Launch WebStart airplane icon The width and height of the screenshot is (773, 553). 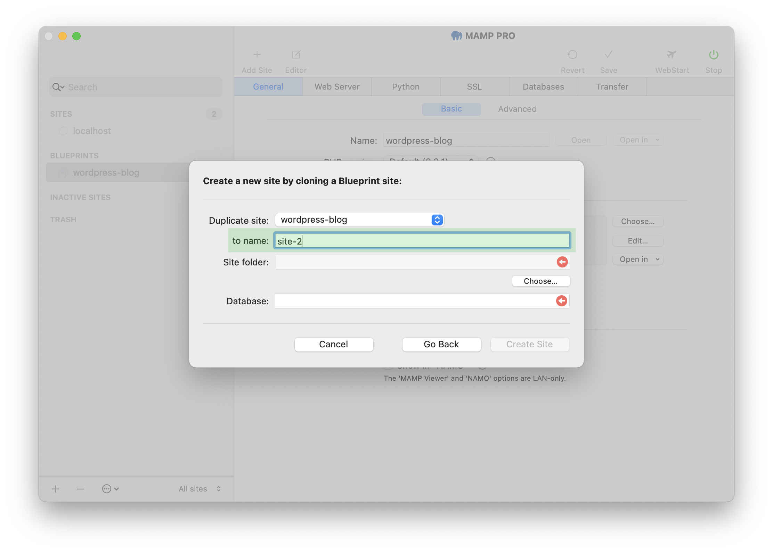[x=672, y=55]
